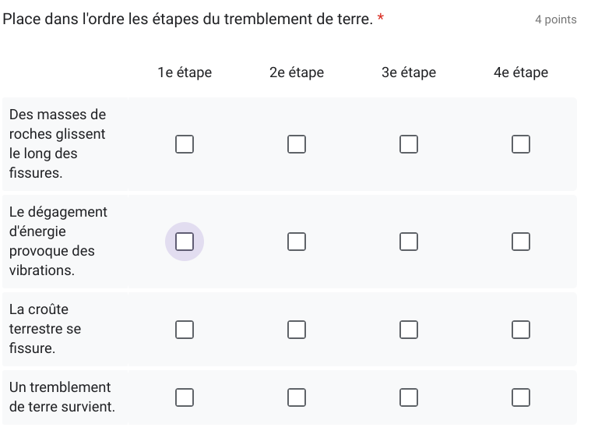Viewport: 591px width, 445px height.
Task: Tick 1e étape for 'Le dégagement d'énergie' row
Action: click(x=185, y=242)
